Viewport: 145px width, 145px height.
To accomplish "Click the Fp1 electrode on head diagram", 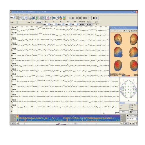I will (126, 83).
